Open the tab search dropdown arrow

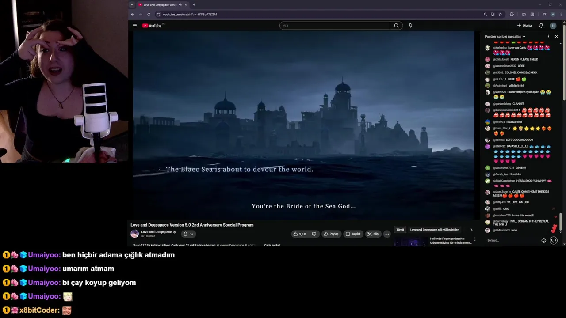click(x=132, y=4)
